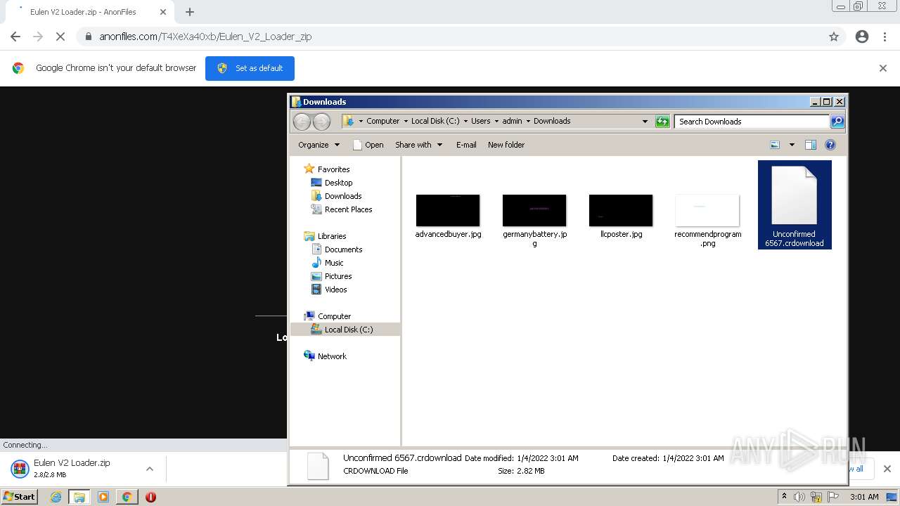Click Local Disk (C:) breadcrumb segment

point(435,121)
